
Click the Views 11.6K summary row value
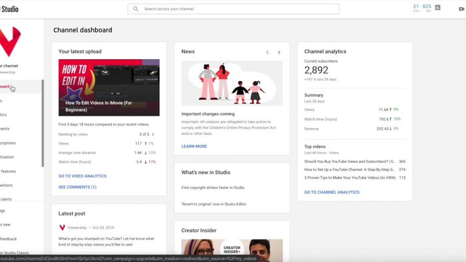[383, 110]
